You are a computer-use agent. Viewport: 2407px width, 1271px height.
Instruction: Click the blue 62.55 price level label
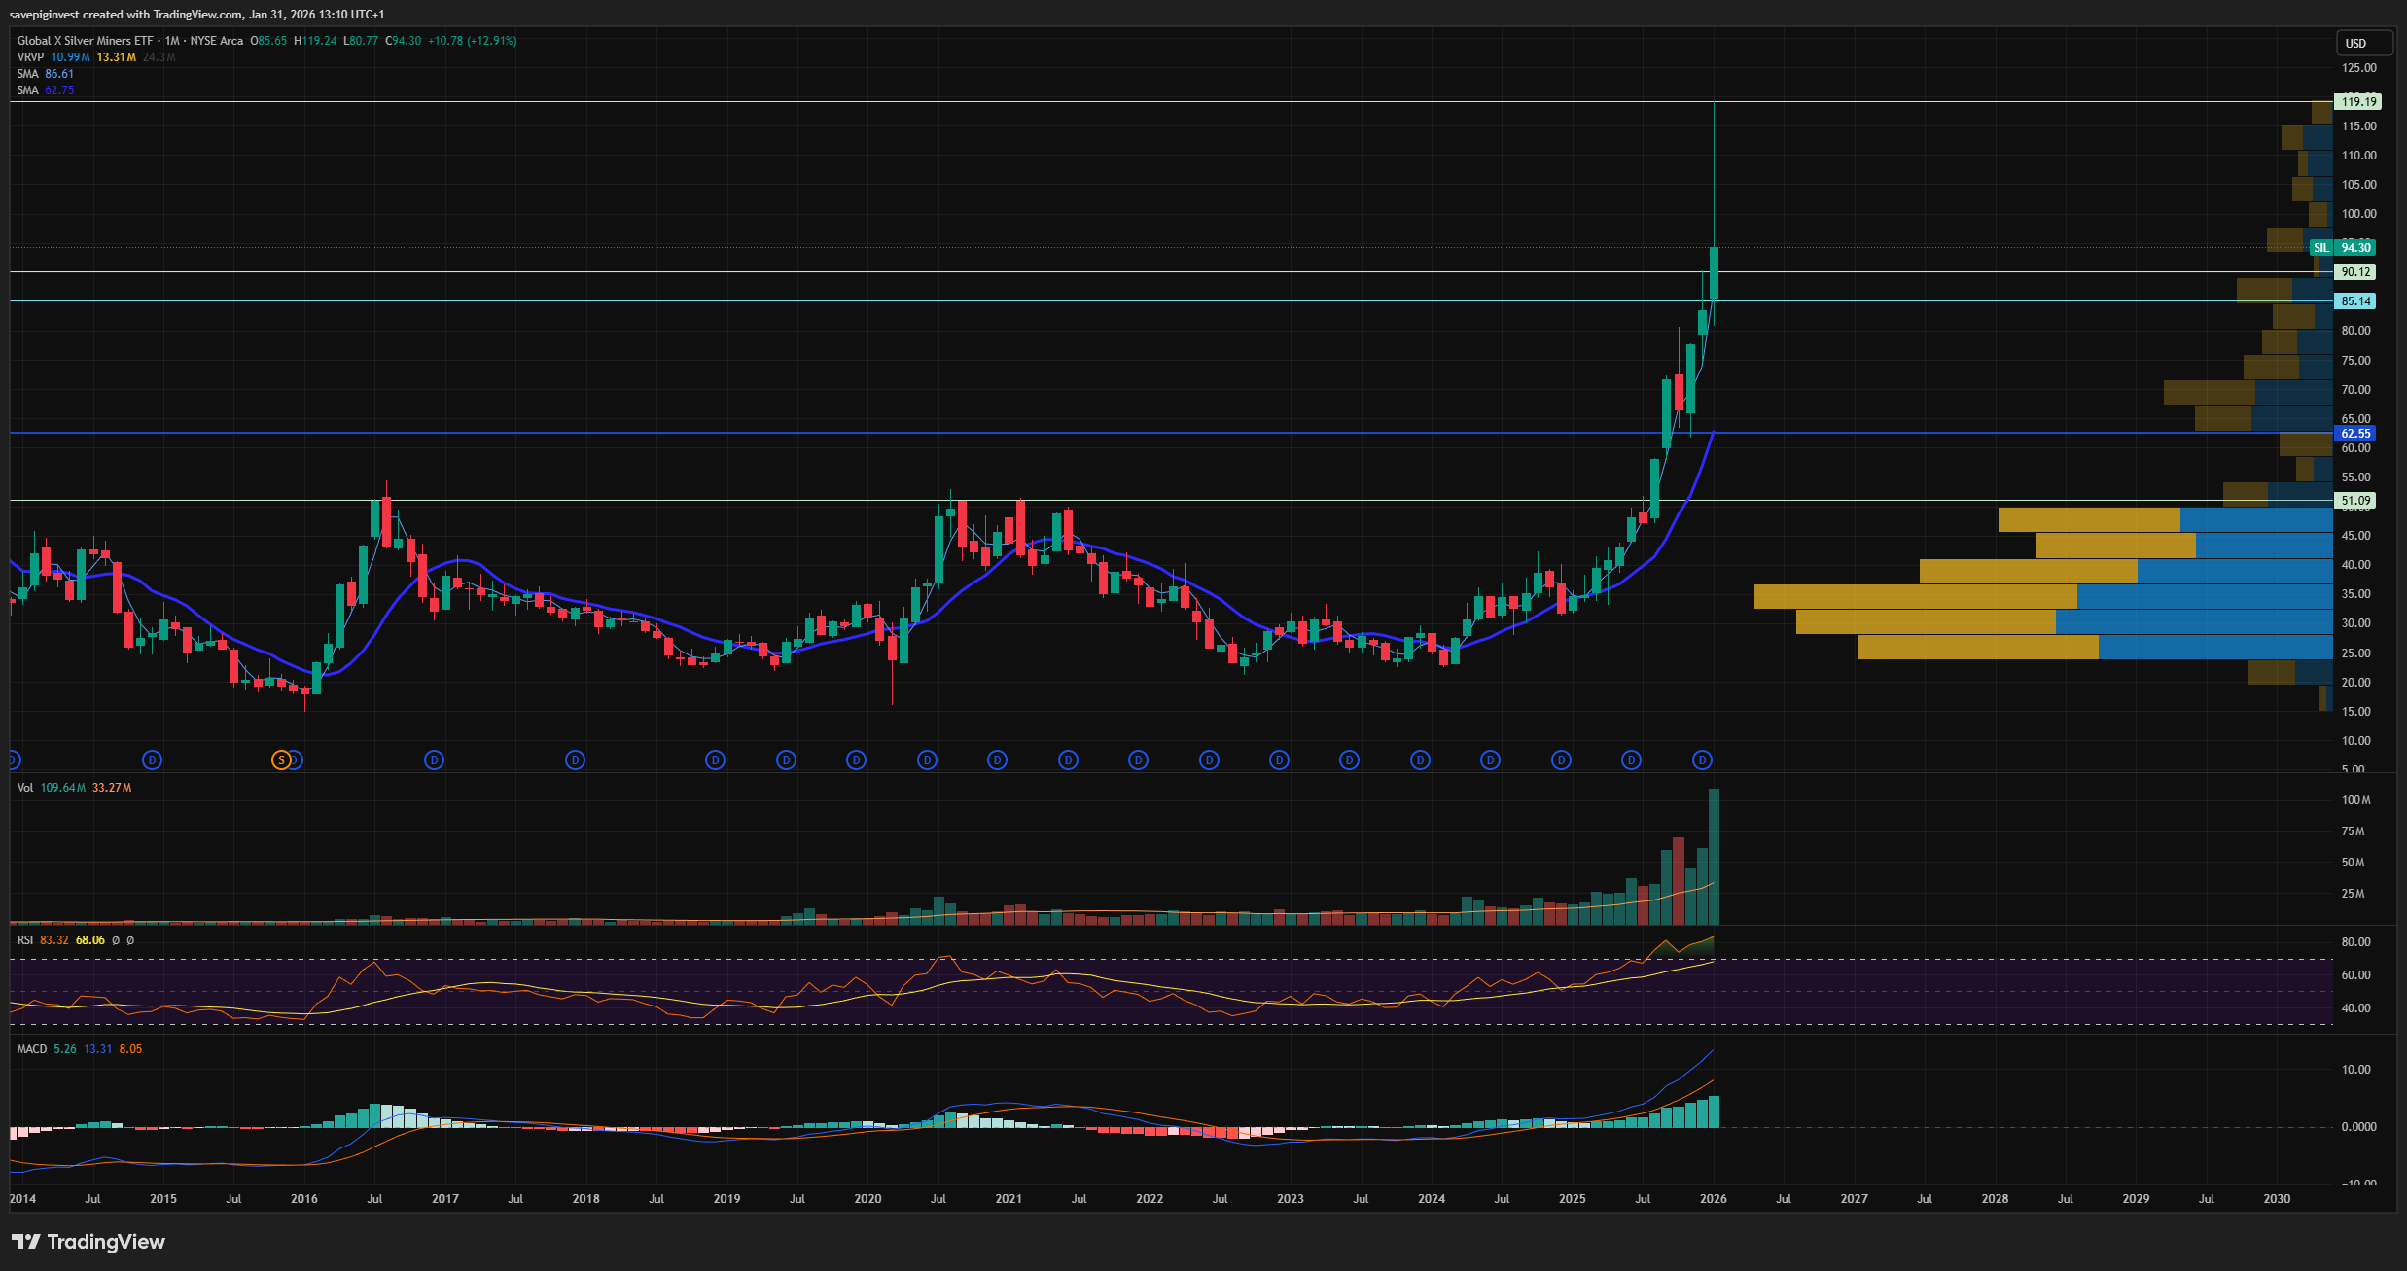[x=2354, y=434]
